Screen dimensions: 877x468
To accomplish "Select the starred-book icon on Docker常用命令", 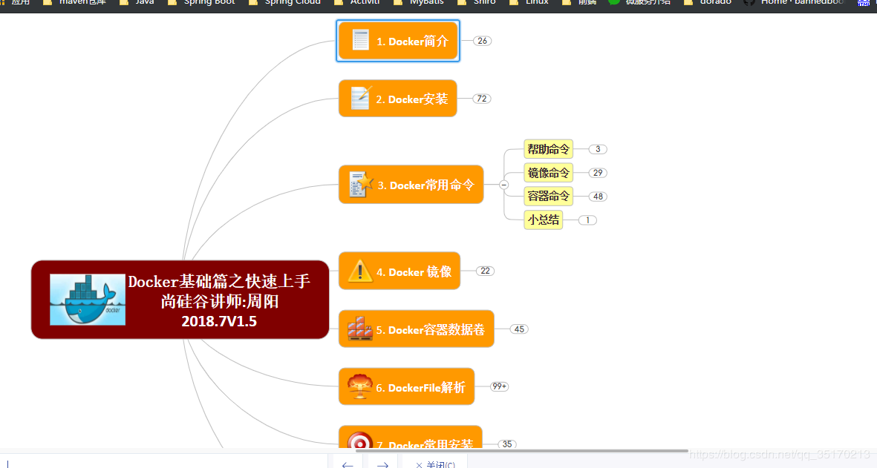I will [360, 184].
